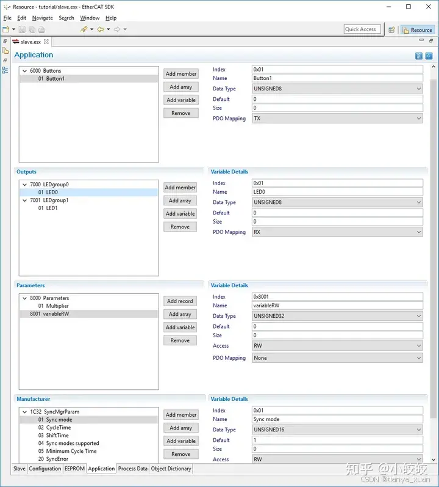Collapse the 7000 LEDgroup0 tree node
The width and height of the screenshot is (439, 487).
(x=24, y=185)
